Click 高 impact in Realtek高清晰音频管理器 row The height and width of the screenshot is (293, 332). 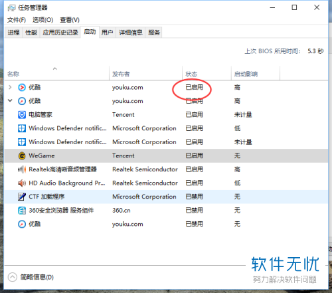point(237,169)
